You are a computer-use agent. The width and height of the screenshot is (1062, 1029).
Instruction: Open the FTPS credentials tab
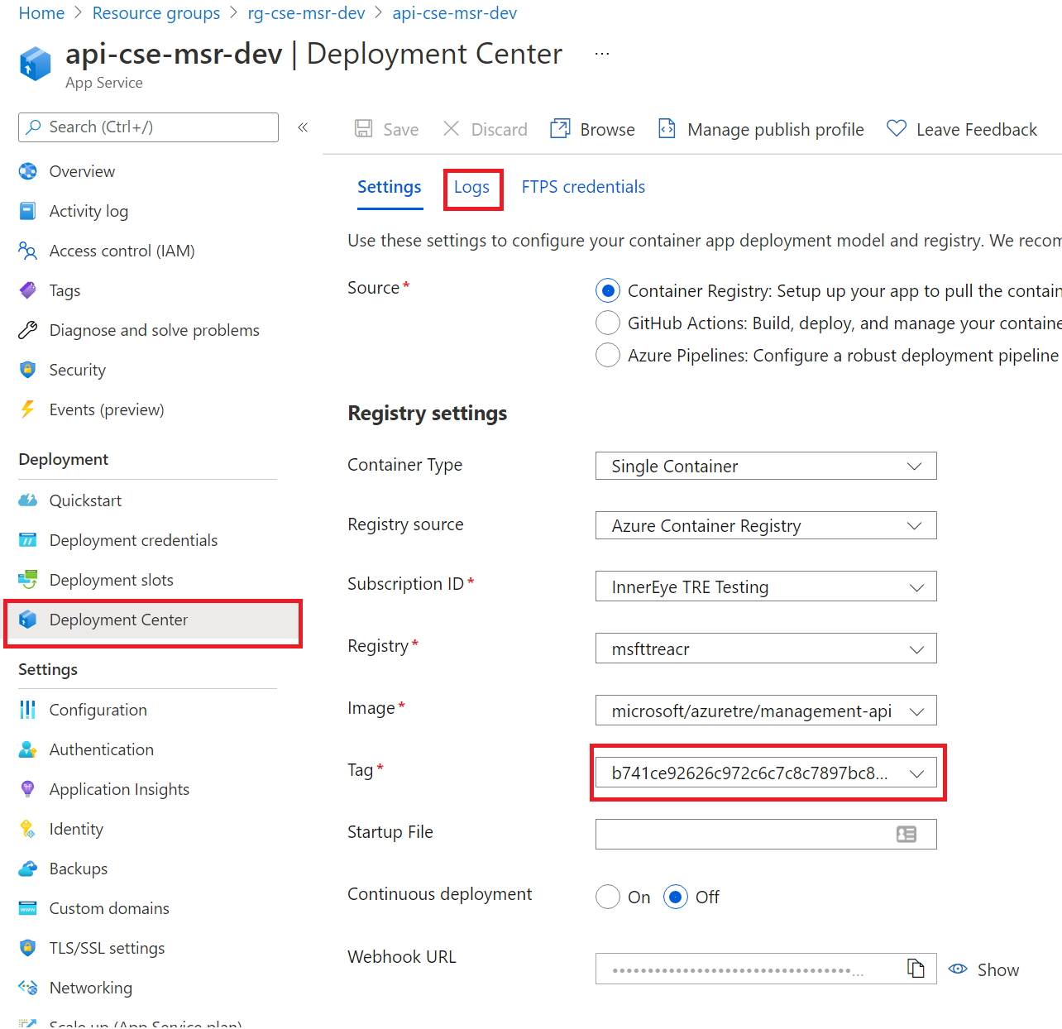click(x=583, y=187)
